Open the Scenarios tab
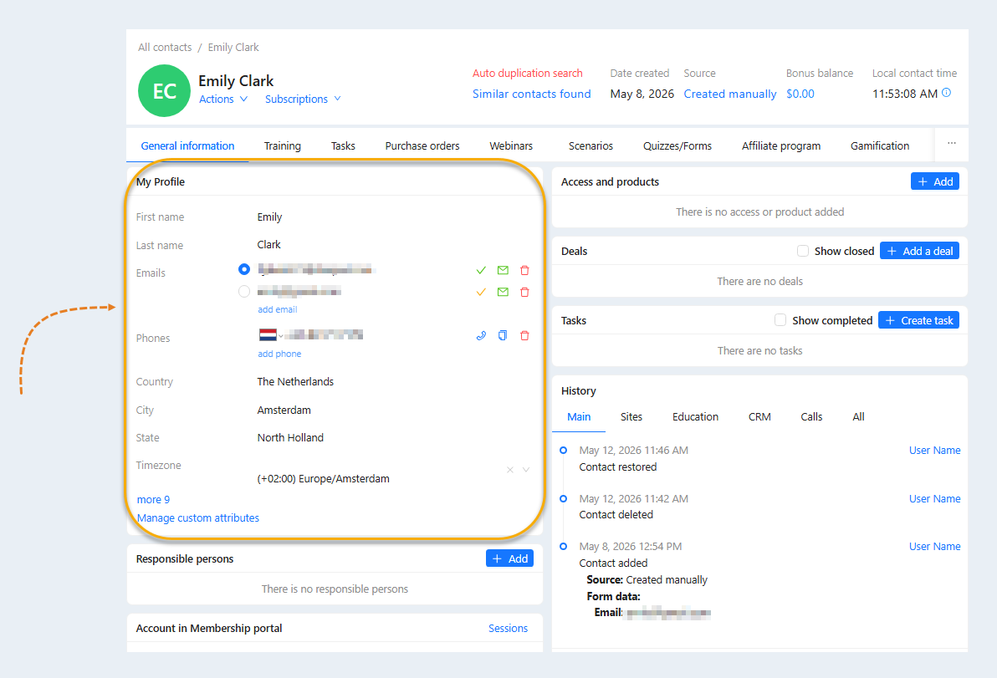The width and height of the screenshot is (997, 678). pyautogui.click(x=591, y=145)
